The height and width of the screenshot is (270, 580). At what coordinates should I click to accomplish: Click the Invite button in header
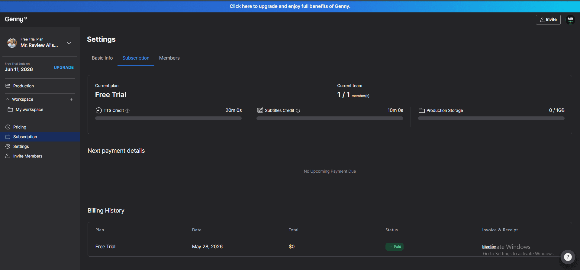pyautogui.click(x=548, y=20)
